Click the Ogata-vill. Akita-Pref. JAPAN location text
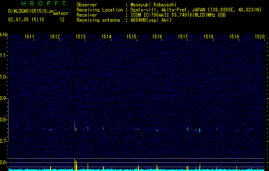This screenshot has width=269, height=171. [x=168, y=10]
